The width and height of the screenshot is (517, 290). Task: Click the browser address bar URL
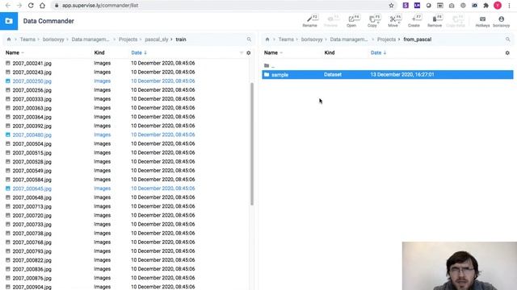coord(100,6)
